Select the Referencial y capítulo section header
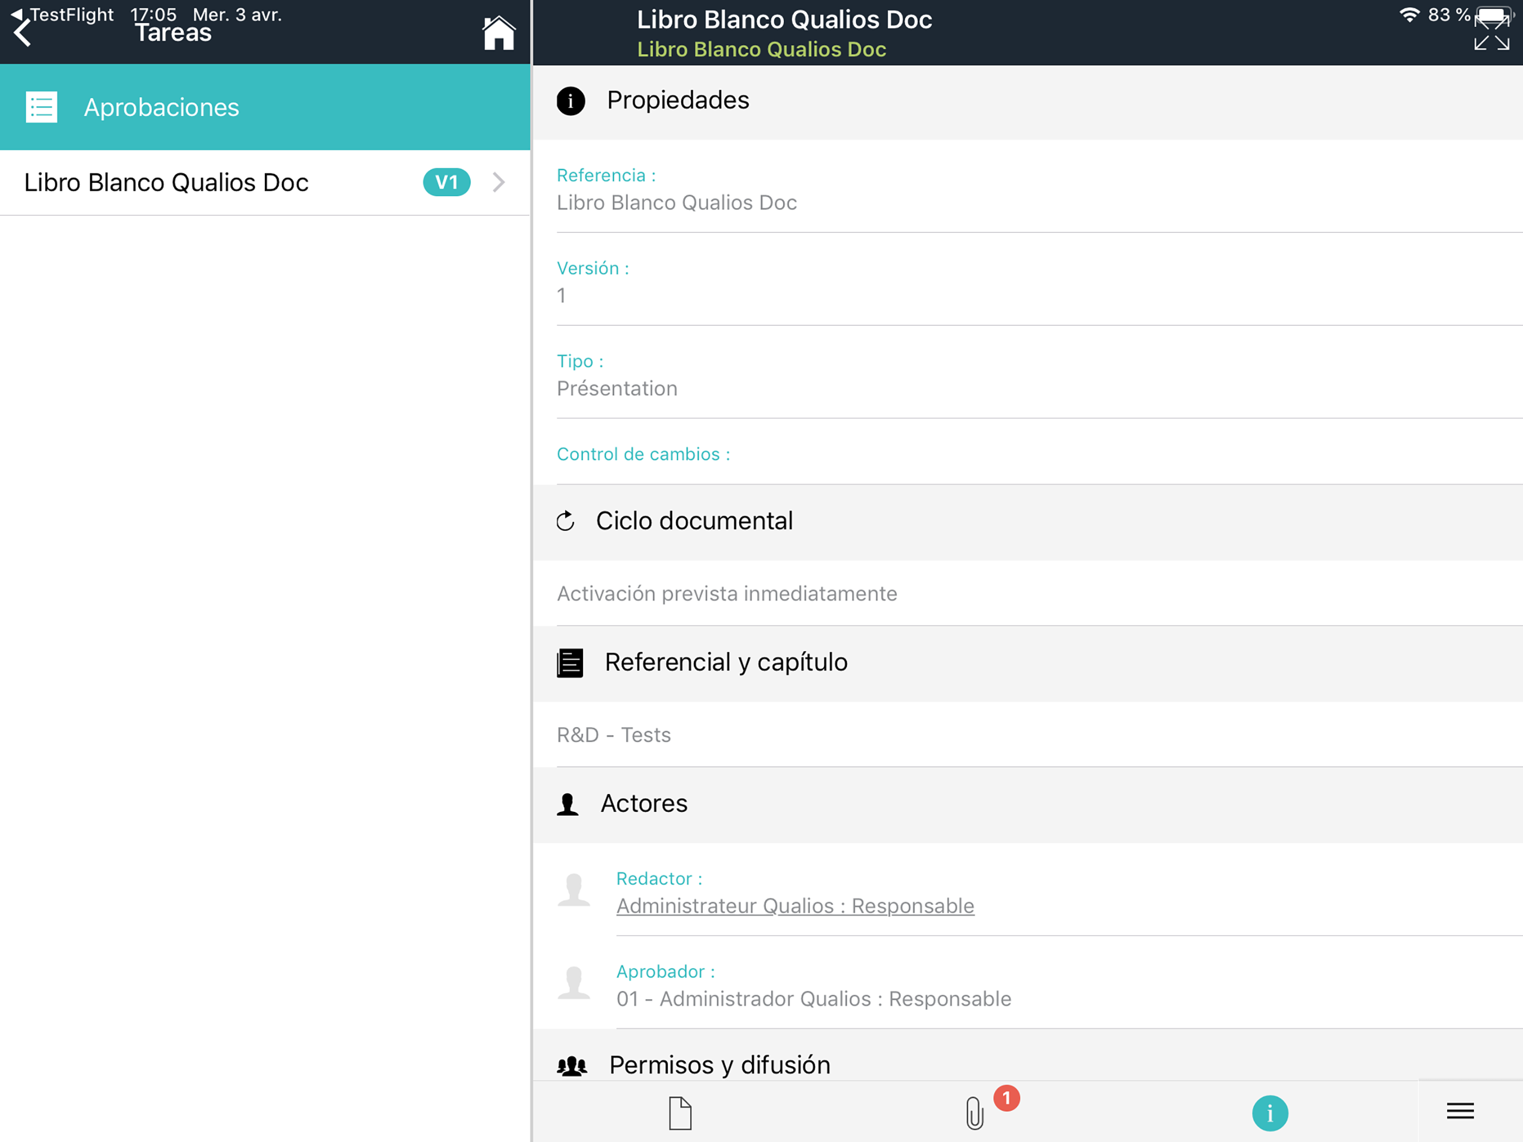Image resolution: width=1523 pixels, height=1142 pixels. (726, 662)
